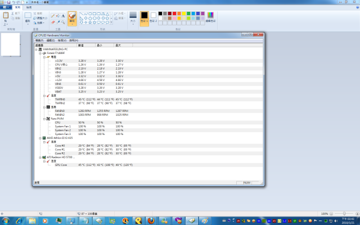This screenshot has height=225, width=360.
Task: Open Windows Media Player from taskbar
Action: pyautogui.click(x=45, y=220)
